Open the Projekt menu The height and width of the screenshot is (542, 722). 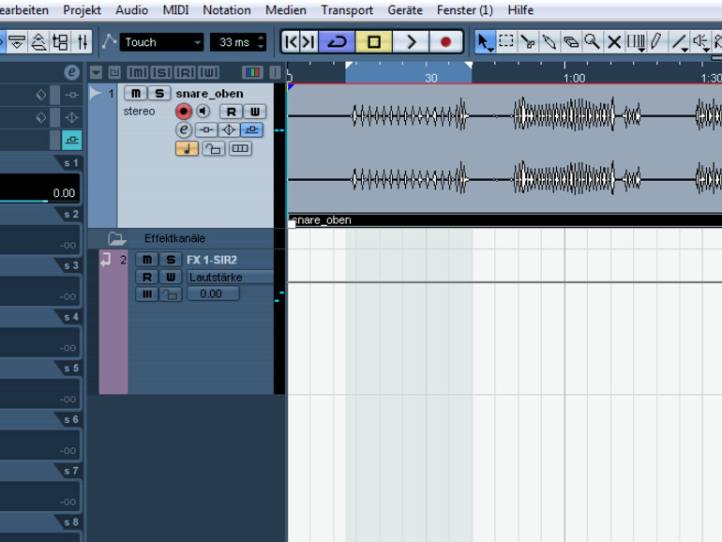tap(82, 10)
